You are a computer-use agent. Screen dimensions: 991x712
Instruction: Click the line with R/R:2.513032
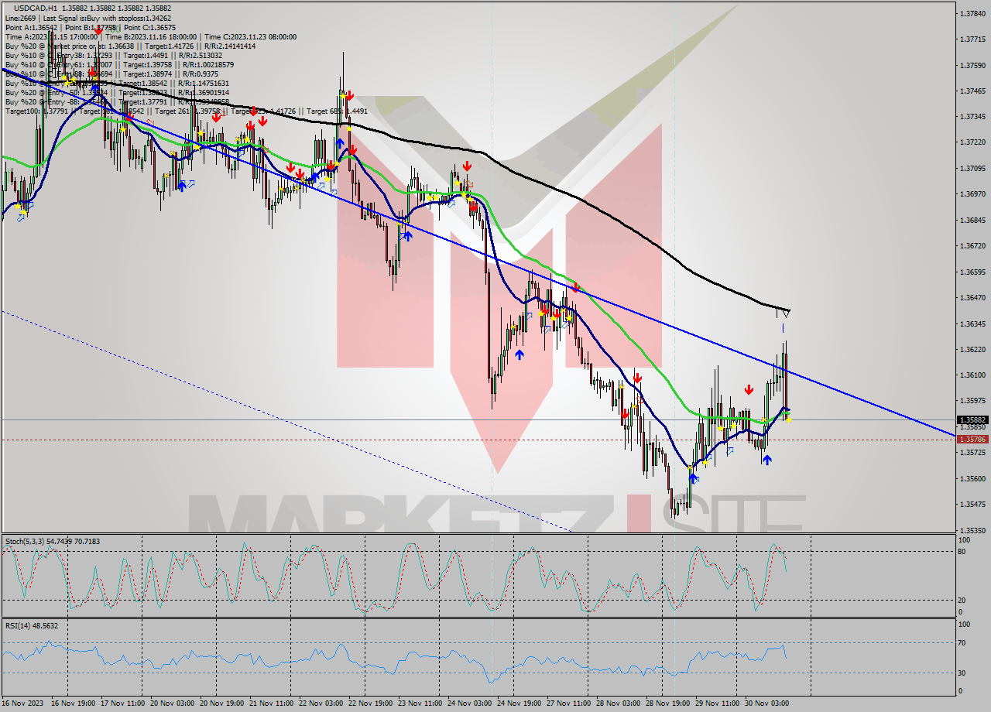tap(113, 55)
